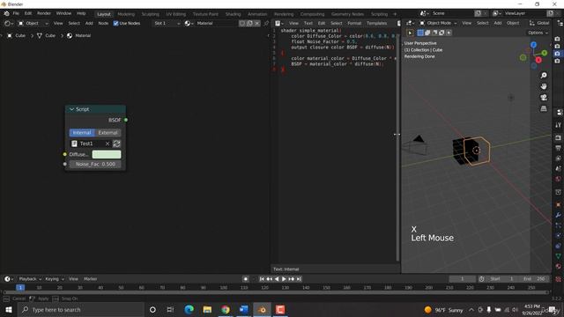Viewport: 564px width, 317px height.
Task: Collapse the Script node with its chevron
Action: click(71, 109)
